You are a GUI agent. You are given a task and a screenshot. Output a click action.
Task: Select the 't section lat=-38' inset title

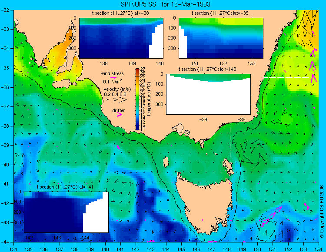[120, 13]
